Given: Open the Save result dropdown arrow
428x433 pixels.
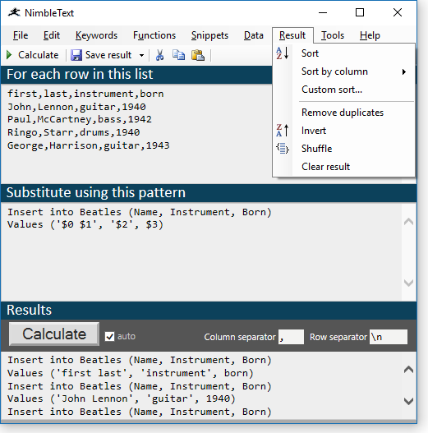Looking at the screenshot, I should point(141,55).
